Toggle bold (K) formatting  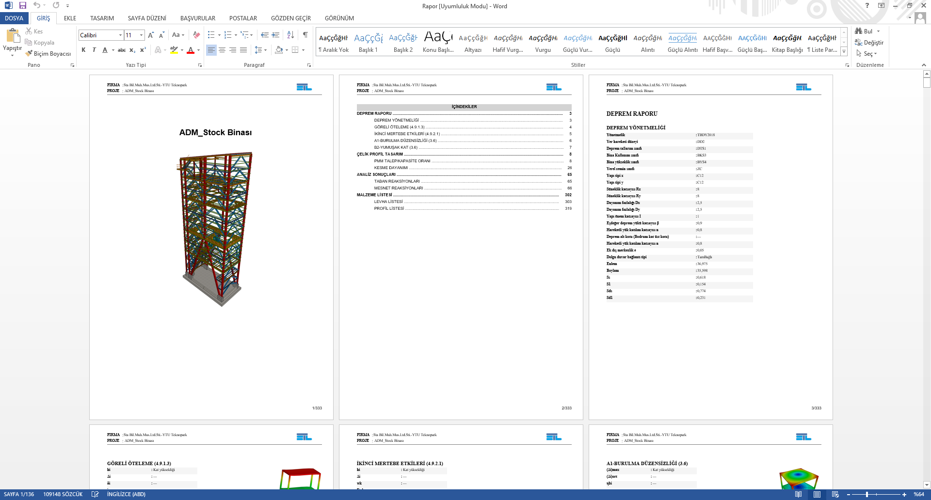83,50
